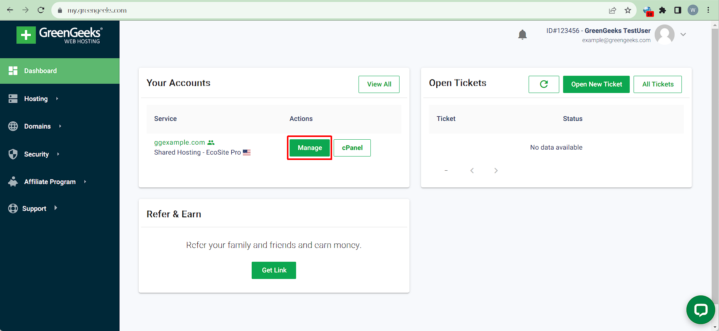Select Dashboard in the sidebar
Image resolution: width=719 pixels, height=331 pixels.
pyautogui.click(x=60, y=71)
